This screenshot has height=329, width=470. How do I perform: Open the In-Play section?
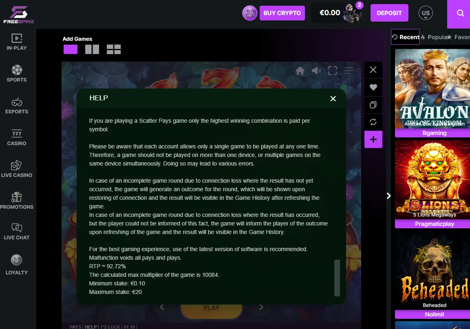pos(17,42)
